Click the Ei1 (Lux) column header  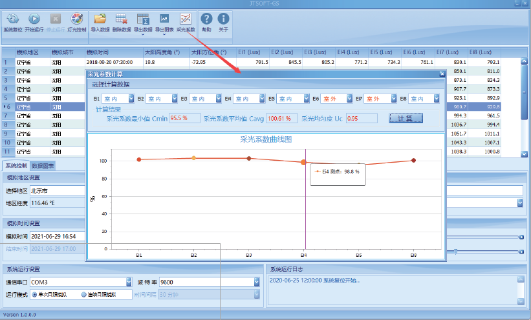(253, 52)
